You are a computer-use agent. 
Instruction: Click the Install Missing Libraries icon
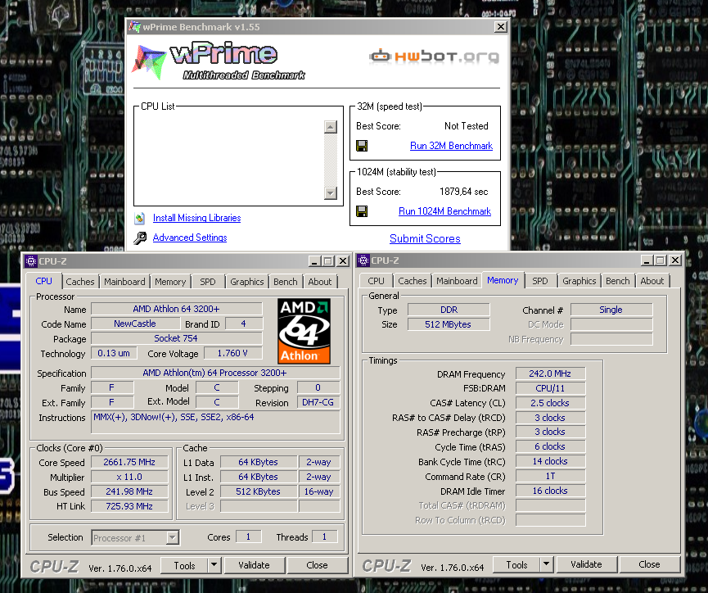pyautogui.click(x=139, y=219)
